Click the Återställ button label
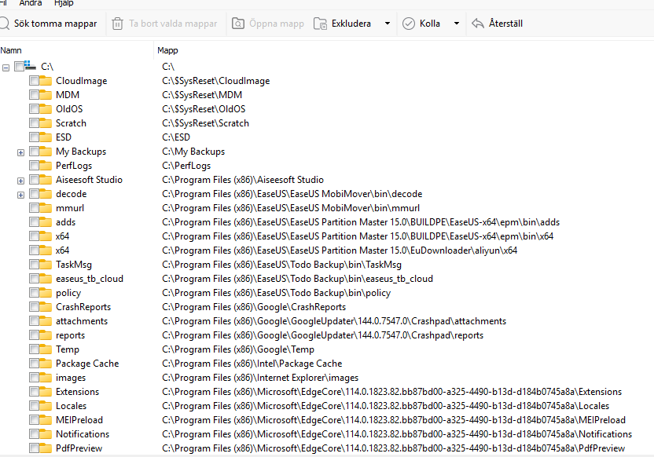 pos(505,24)
